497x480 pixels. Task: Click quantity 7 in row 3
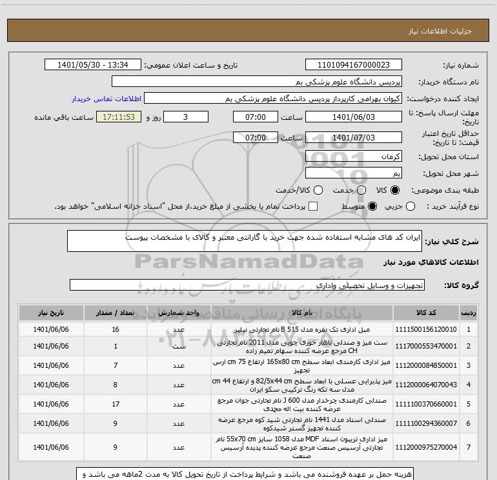[116, 365]
